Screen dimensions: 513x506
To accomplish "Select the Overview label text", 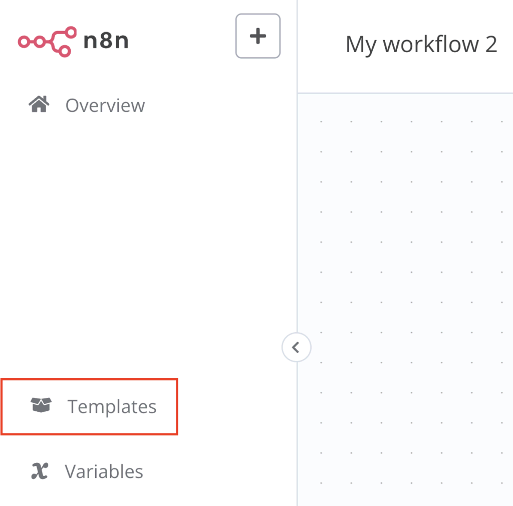I will 104,105.
